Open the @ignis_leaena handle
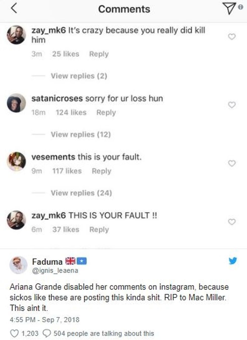This screenshot has width=247, height=340. pyautogui.click(x=55, y=270)
